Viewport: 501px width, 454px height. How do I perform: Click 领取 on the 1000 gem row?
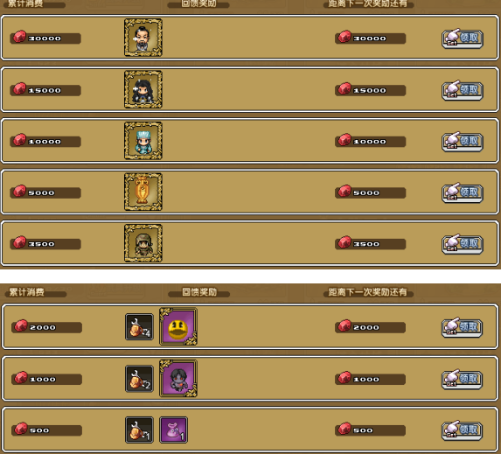pos(462,379)
